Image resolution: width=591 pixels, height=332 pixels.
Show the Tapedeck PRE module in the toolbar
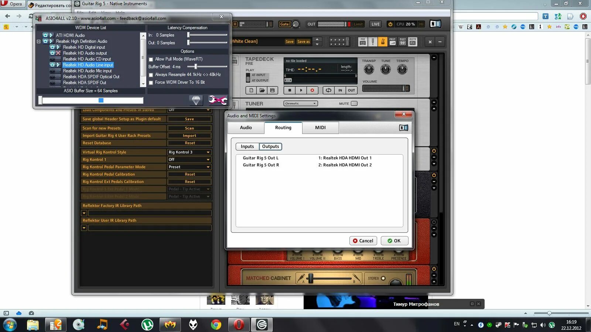[x=363, y=42]
